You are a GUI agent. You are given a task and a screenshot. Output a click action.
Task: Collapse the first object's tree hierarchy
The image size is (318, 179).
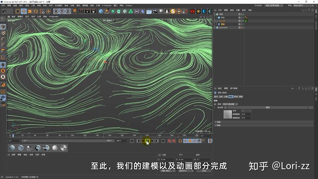click(x=215, y=14)
